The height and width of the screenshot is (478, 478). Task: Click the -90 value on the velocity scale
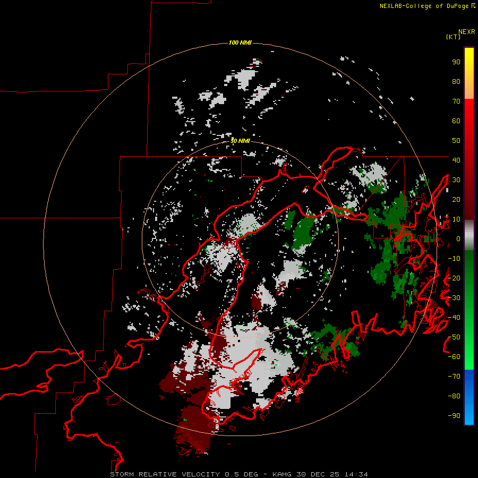[x=454, y=416]
